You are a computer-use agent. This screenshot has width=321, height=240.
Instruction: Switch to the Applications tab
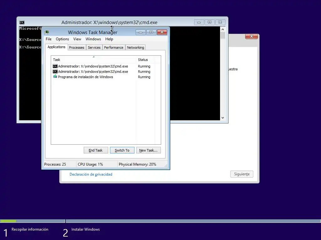pos(56,47)
